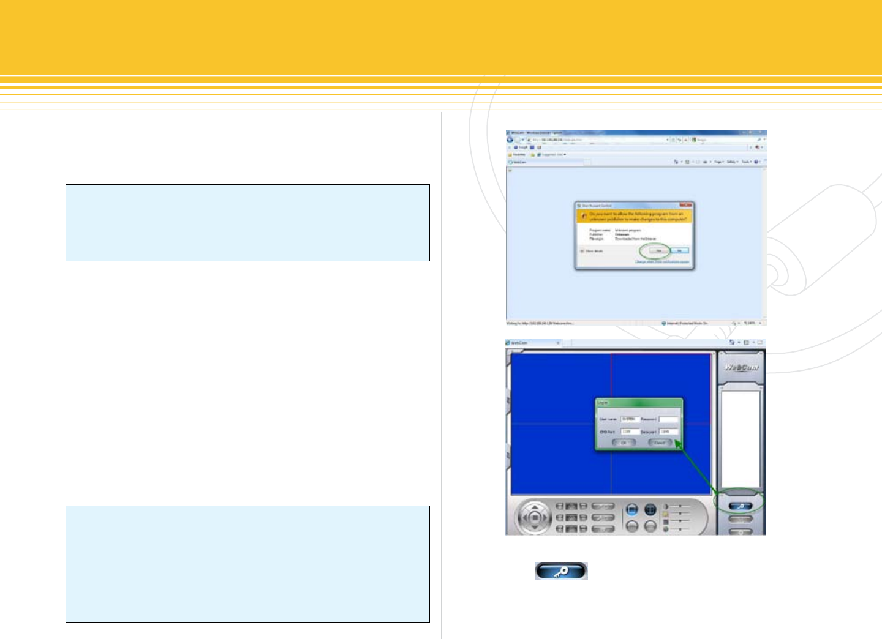Click the Internet Explorer address bar
This screenshot has width=882, height=639.
[x=597, y=140]
